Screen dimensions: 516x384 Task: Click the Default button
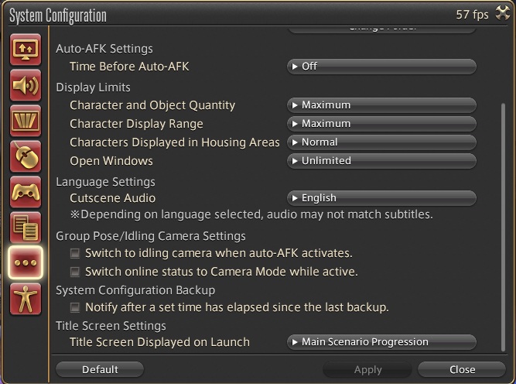coord(100,369)
